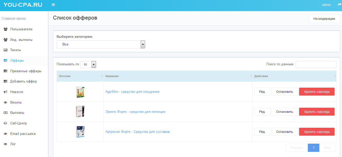
Task: Click the Previous pagination button
Action: [297, 148]
